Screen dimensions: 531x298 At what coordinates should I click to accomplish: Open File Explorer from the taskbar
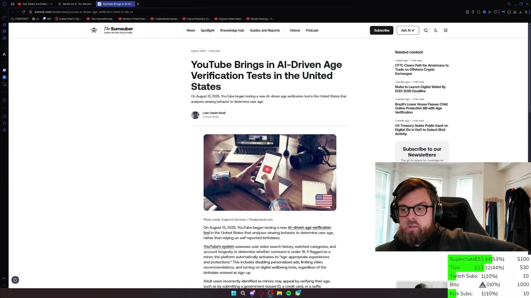point(280,293)
